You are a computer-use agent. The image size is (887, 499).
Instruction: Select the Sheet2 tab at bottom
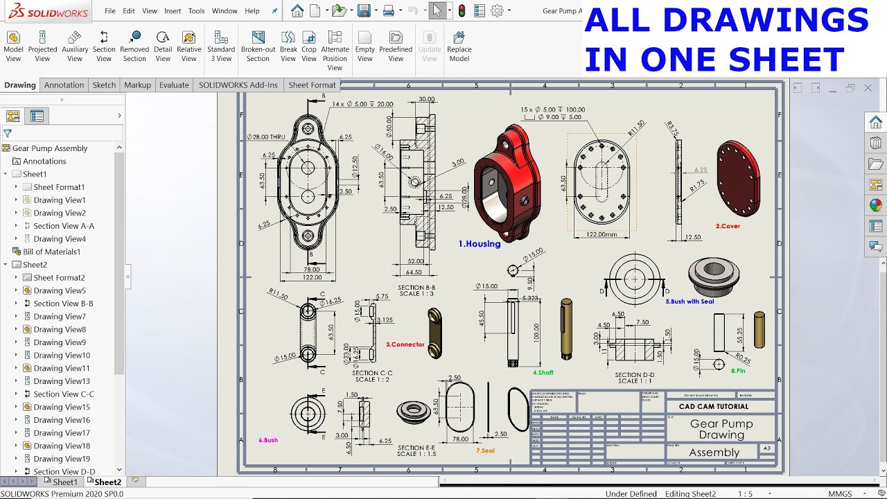103,482
